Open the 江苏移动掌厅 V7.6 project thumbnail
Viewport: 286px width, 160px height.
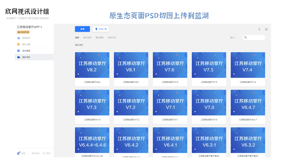tap(170, 65)
